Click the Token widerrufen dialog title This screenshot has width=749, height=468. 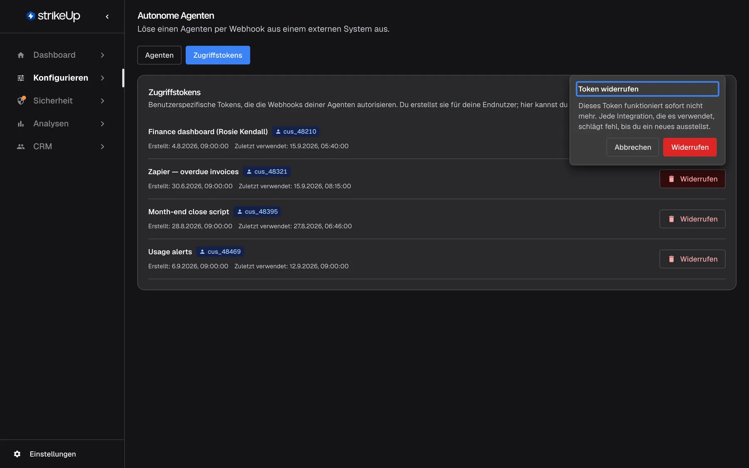608,89
